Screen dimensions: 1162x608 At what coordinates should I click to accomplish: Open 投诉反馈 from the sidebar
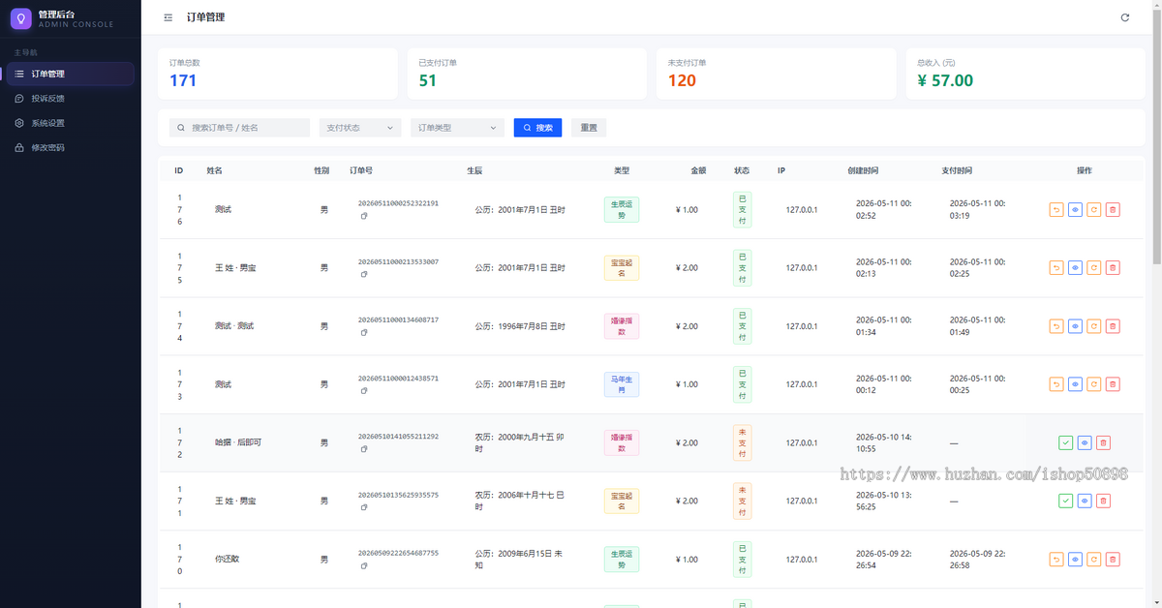[x=71, y=99]
